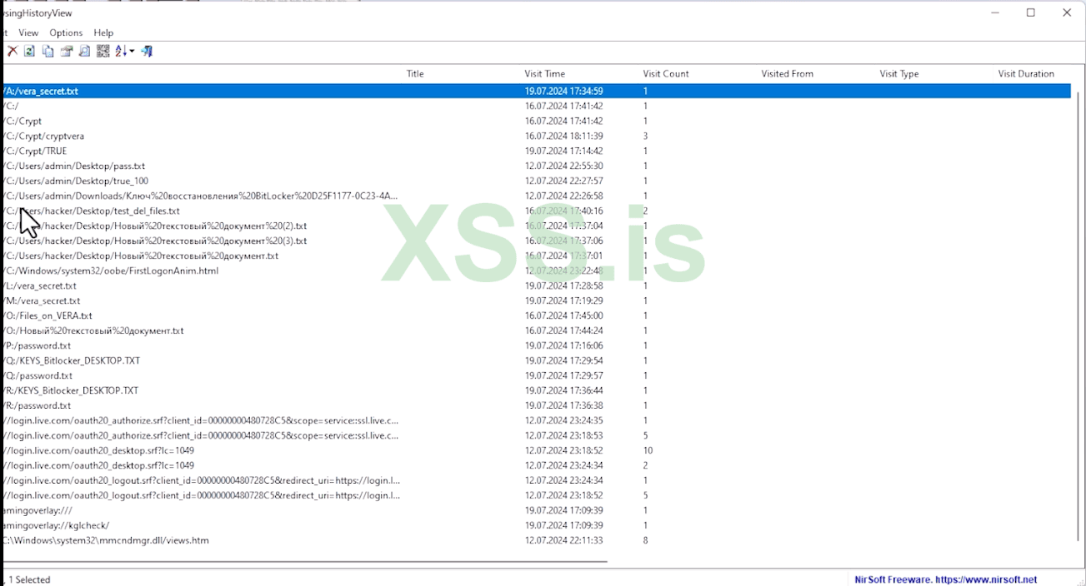Select the kglcheck gaming overlay row
The height and width of the screenshot is (586, 1086).
click(x=537, y=525)
